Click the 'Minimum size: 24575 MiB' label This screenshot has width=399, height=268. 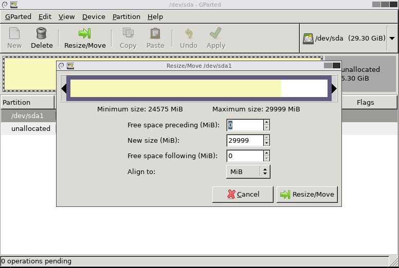pyautogui.click(x=140, y=109)
